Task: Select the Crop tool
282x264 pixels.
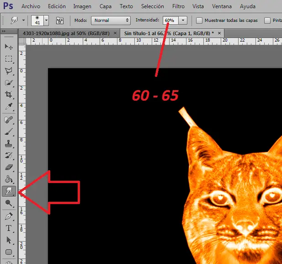Action: (8, 95)
